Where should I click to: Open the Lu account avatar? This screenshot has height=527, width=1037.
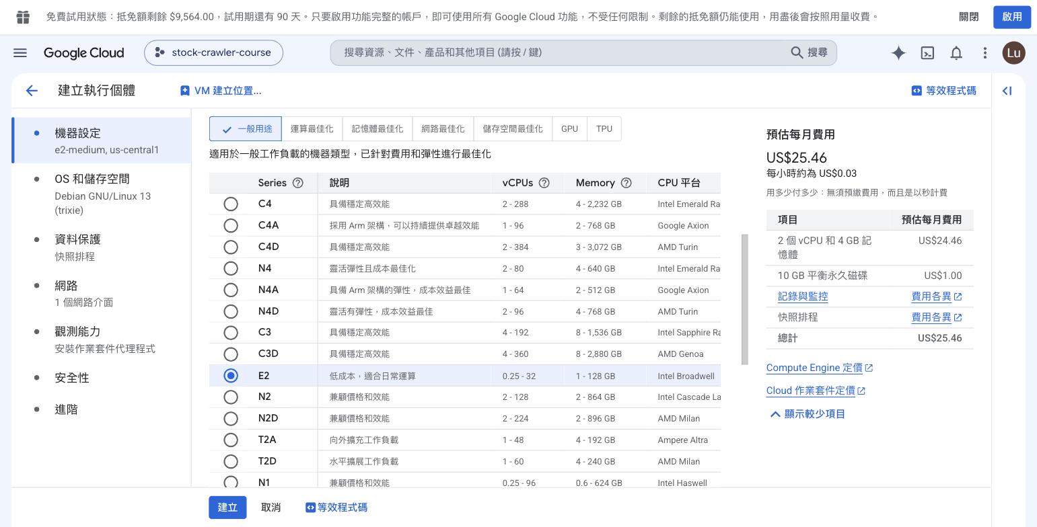pos(1013,52)
